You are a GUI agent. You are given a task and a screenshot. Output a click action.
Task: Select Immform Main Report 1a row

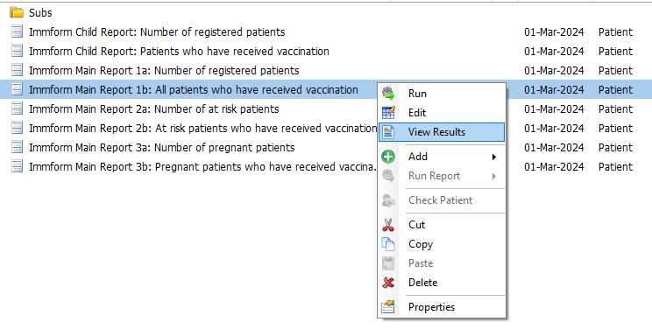(326, 71)
